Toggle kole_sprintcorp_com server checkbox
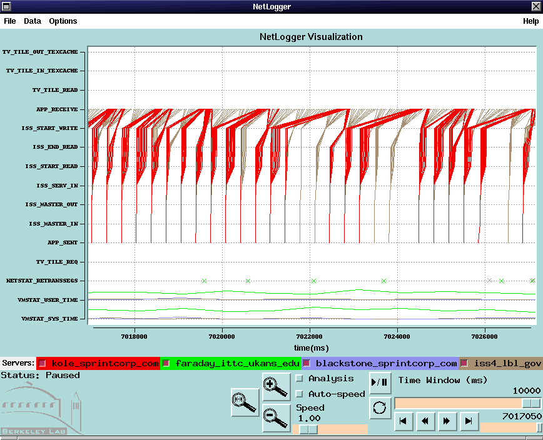The width and height of the screenshot is (543, 440). 43,363
